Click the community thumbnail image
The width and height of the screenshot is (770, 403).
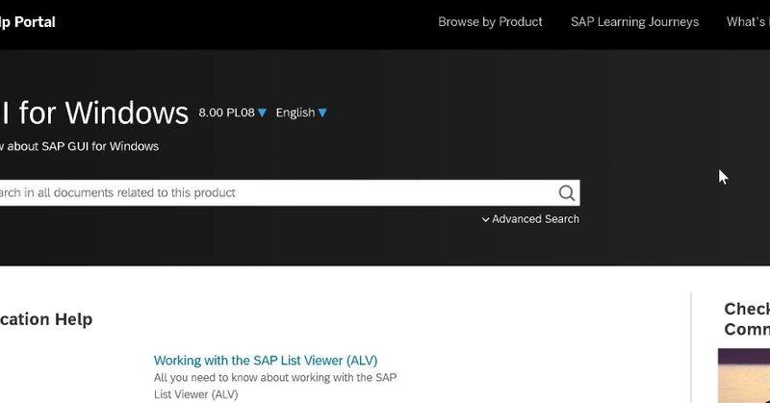click(x=744, y=375)
